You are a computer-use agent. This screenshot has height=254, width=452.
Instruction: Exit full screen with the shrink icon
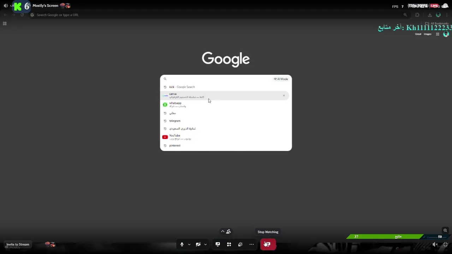pos(445,244)
